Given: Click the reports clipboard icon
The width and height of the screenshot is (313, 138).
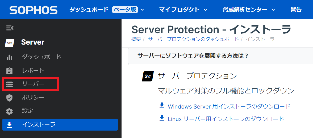Looking at the screenshot, I should point(10,71).
